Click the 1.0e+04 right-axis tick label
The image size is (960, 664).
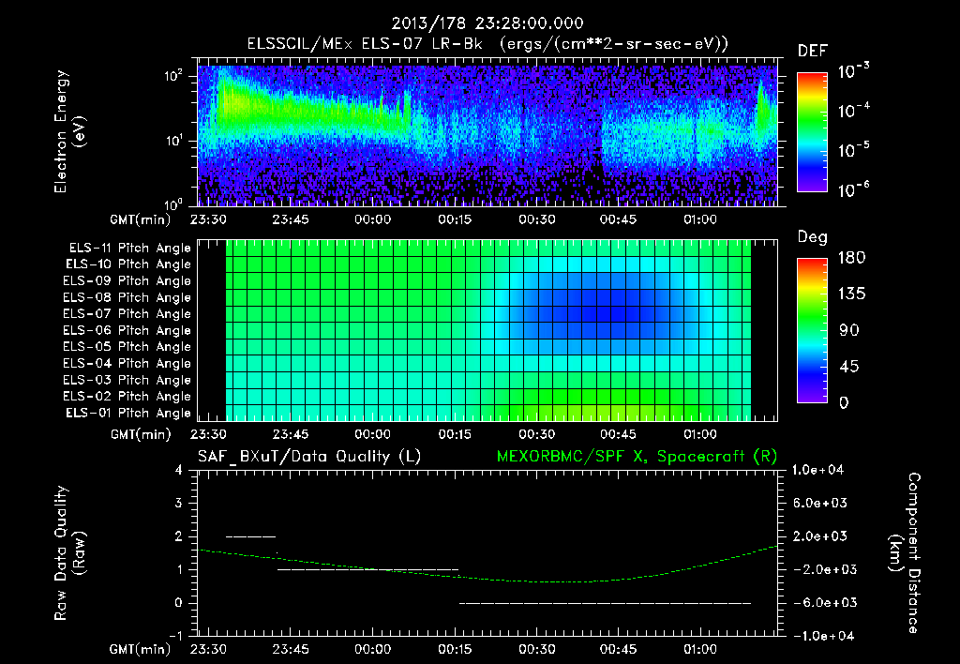pyautogui.click(x=817, y=470)
